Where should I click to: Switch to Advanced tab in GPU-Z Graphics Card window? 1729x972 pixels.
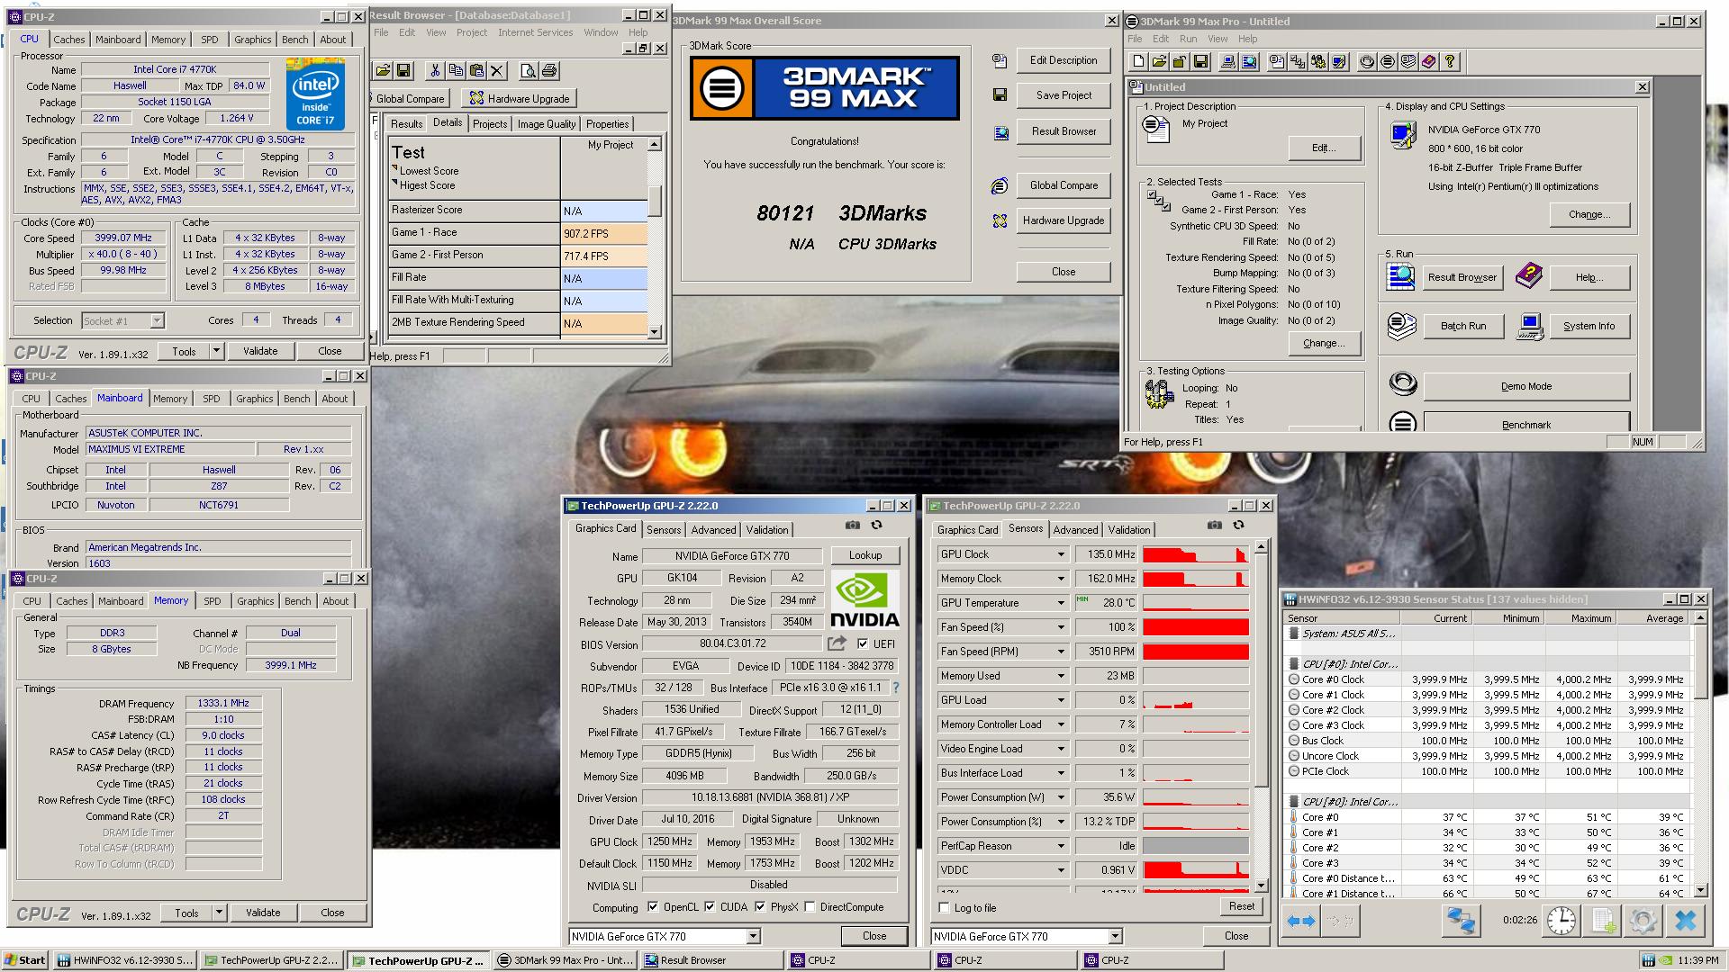714,530
